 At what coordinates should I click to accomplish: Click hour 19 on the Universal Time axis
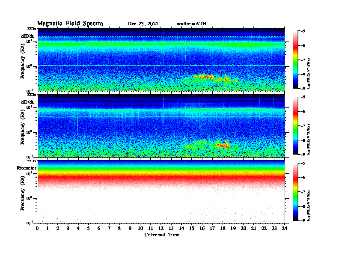click(233, 228)
